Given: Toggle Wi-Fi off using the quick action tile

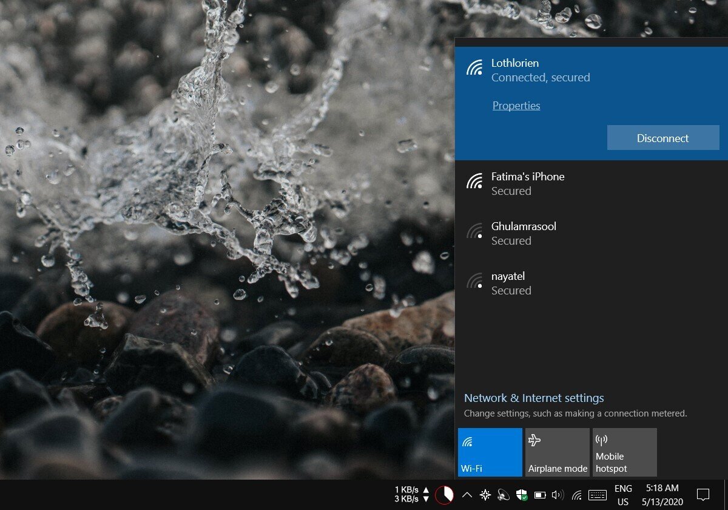Looking at the screenshot, I should 489,452.
